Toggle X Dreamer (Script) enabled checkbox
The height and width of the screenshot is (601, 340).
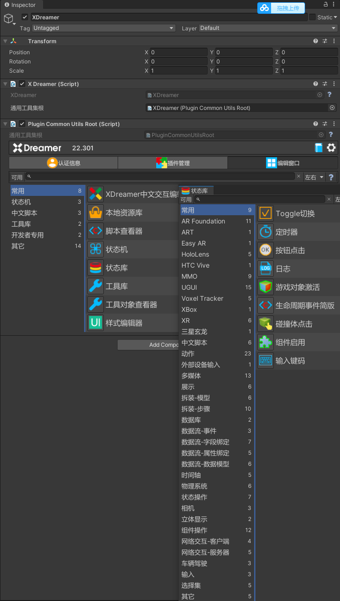click(x=22, y=84)
